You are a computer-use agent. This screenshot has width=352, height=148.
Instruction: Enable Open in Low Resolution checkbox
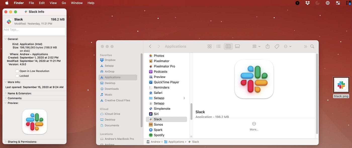pos(17,71)
